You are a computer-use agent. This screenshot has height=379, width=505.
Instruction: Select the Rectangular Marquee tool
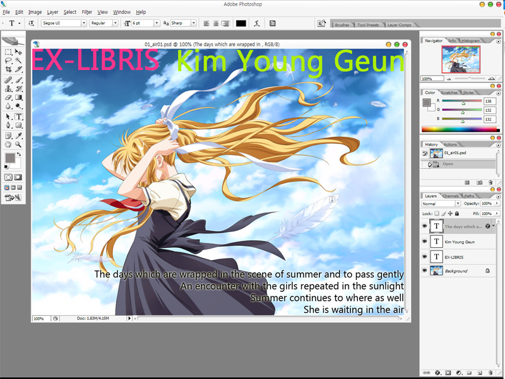[8, 52]
